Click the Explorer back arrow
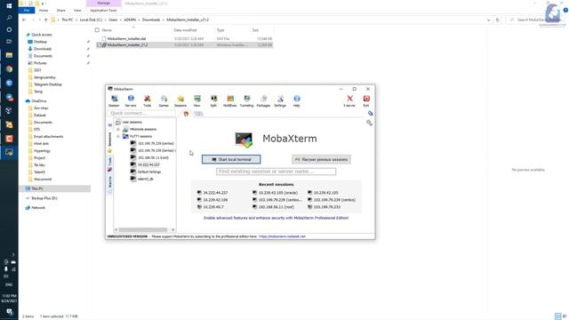The height and width of the screenshot is (320, 569). click(24, 20)
